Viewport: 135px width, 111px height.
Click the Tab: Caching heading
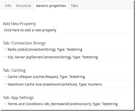(x=14, y=70)
